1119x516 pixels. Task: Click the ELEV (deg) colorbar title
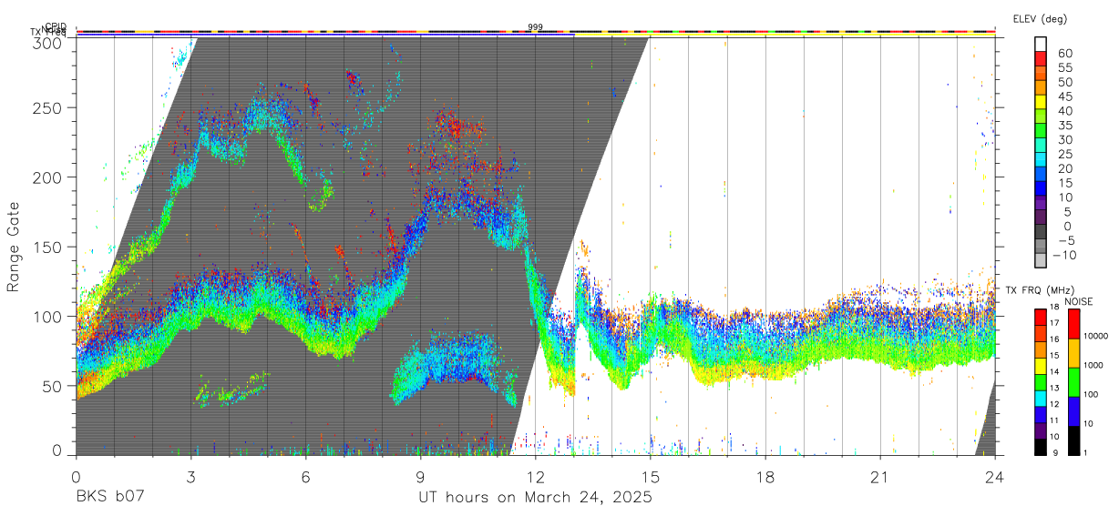tap(1040, 18)
